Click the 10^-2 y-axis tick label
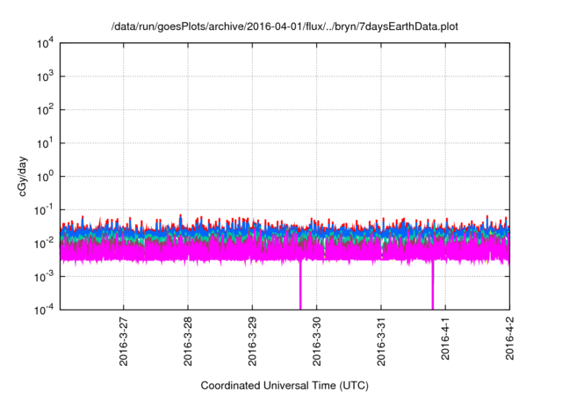The width and height of the screenshot is (562, 394). 44,243
